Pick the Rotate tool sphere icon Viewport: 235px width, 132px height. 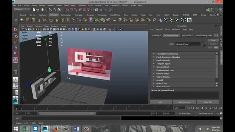click(x=15, y=54)
